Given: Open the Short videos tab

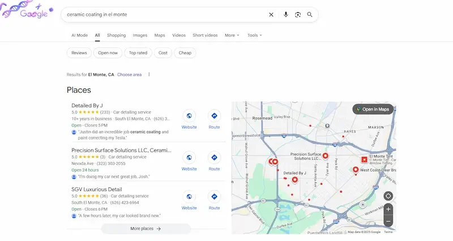Looking at the screenshot, I should point(205,35).
